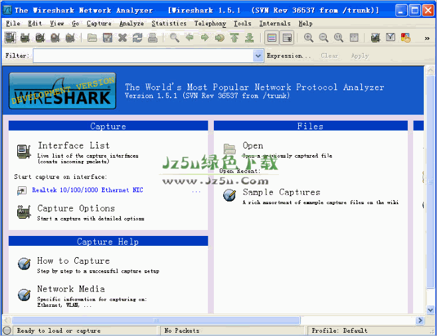437x336 pixels.
Task: Click the Sample Captures globe icon
Action: pos(230,195)
